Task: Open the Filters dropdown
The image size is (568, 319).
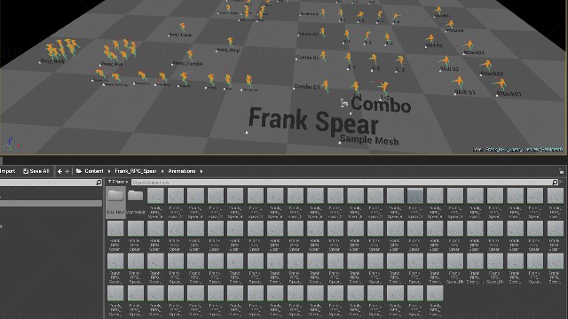Action: [118, 182]
